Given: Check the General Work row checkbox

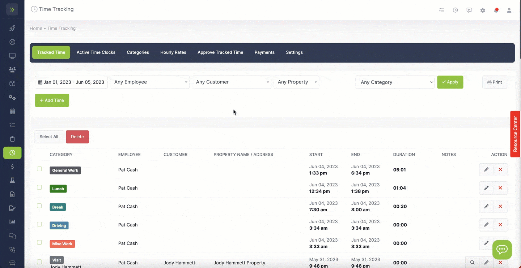Looking at the screenshot, I should pos(39,169).
